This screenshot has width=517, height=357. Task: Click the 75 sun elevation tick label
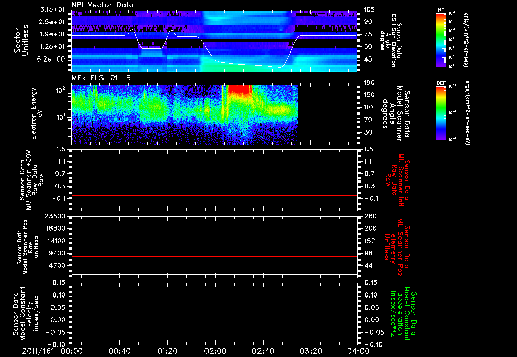click(368, 34)
